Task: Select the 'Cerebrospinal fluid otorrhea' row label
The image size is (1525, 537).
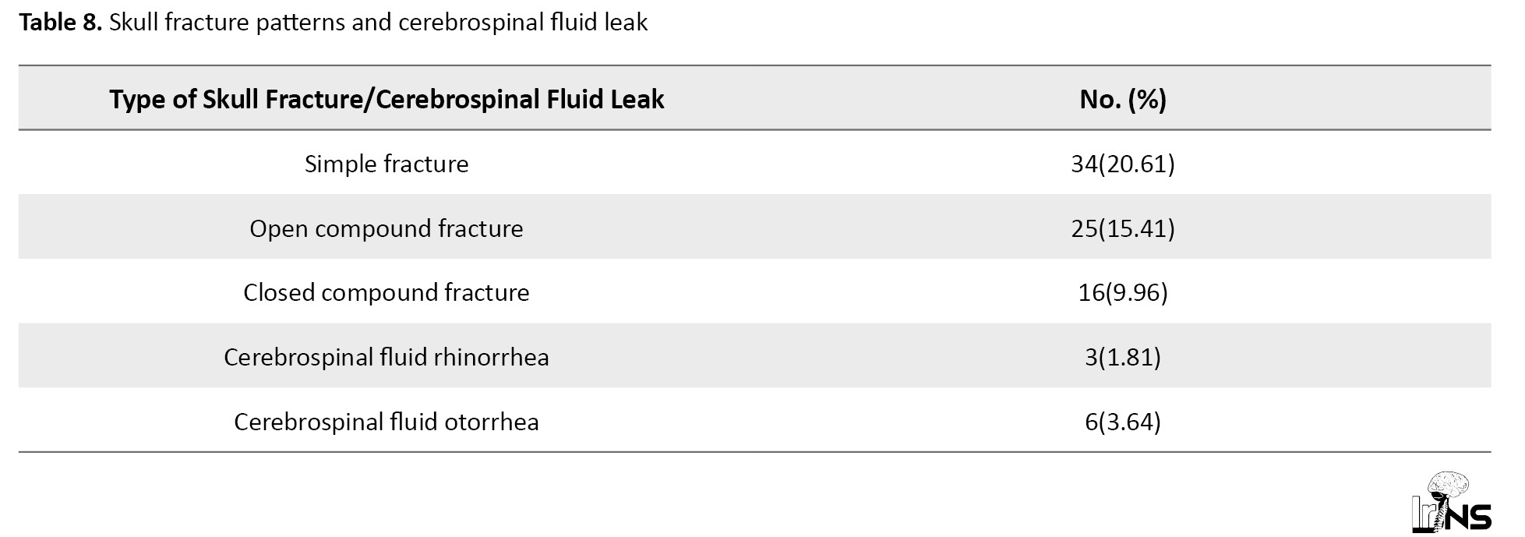Action: pyautogui.click(x=387, y=422)
